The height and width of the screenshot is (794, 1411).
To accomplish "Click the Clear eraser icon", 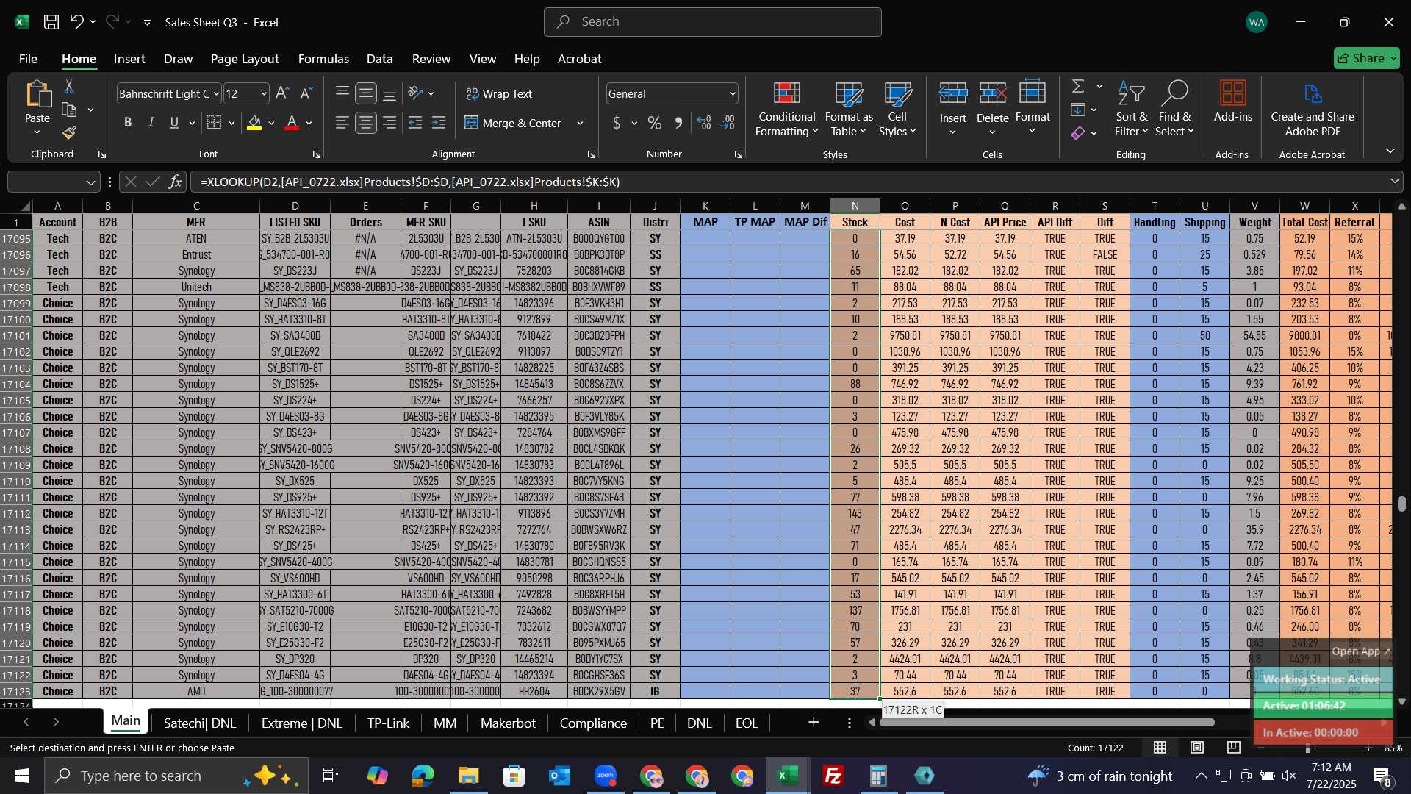I will tap(1078, 133).
